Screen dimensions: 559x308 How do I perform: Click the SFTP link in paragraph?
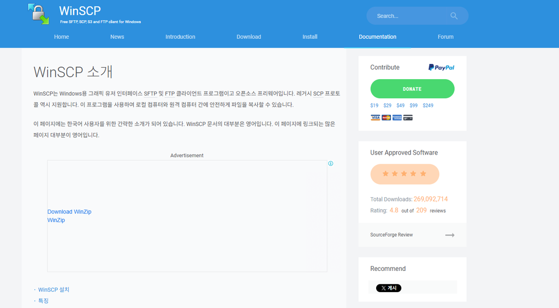click(x=151, y=94)
